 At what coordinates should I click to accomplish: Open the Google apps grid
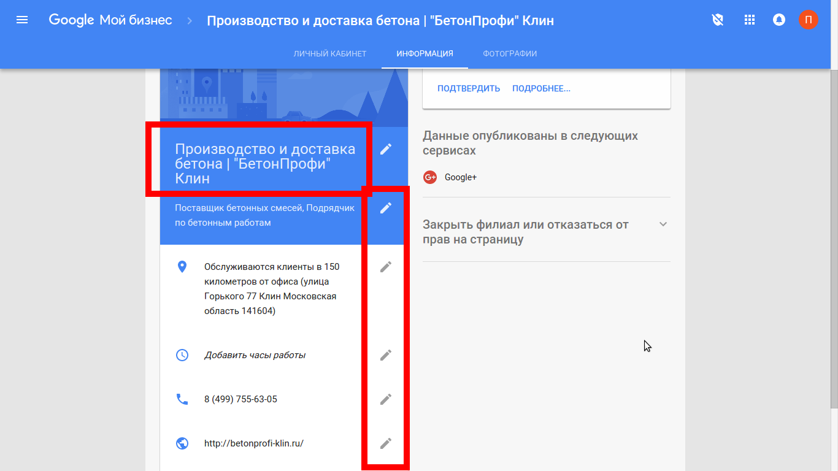[x=749, y=20]
